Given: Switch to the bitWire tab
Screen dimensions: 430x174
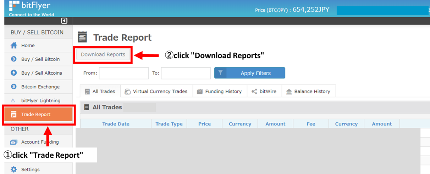Looking at the screenshot, I should tap(264, 91).
